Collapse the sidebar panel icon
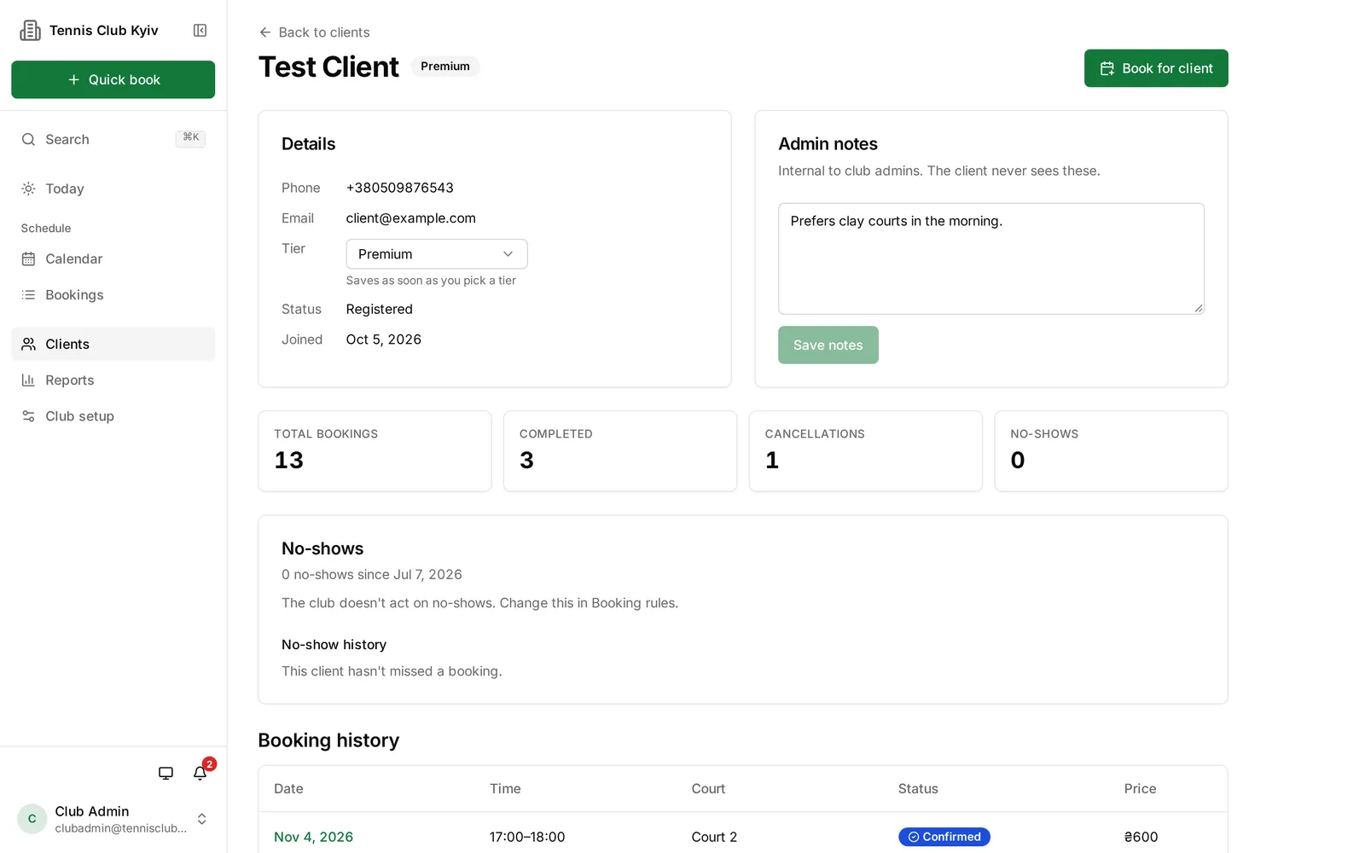The image size is (1365, 853). (200, 31)
